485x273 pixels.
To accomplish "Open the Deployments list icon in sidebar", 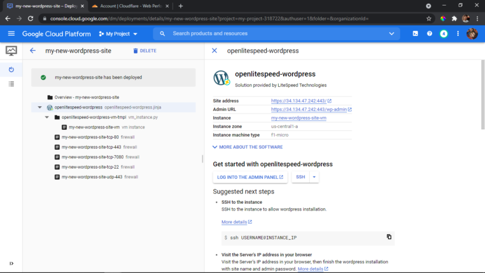I will pyautogui.click(x=11, y=84).
